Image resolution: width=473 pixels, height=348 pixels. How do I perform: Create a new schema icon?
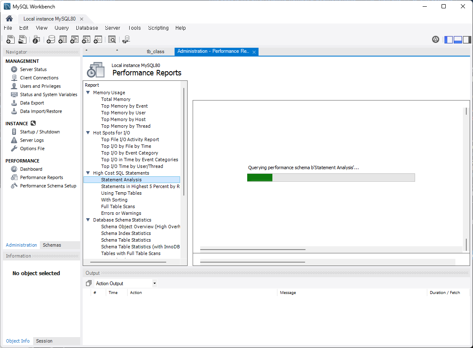pos(51,39)
